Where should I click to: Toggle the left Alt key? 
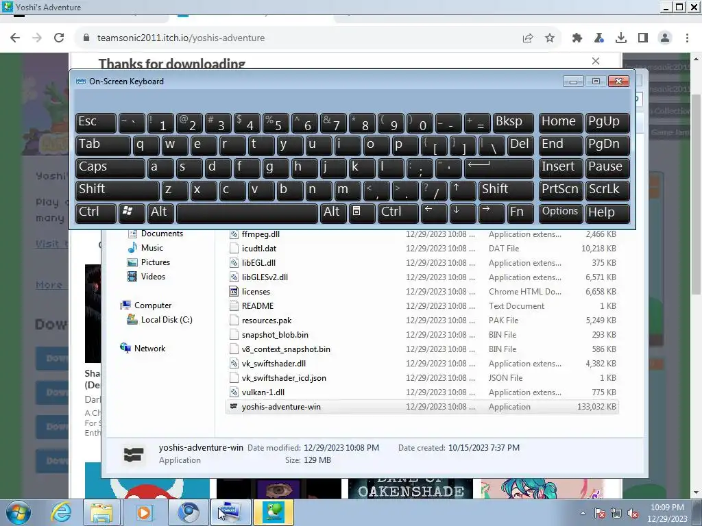(160, 213)
